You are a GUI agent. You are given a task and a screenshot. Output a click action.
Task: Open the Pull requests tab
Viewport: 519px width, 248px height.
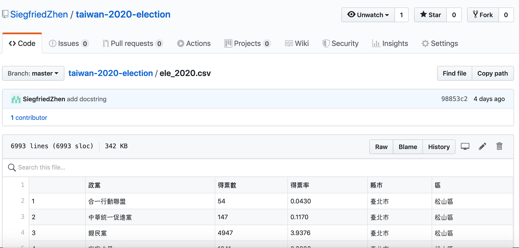coord(133,43)
